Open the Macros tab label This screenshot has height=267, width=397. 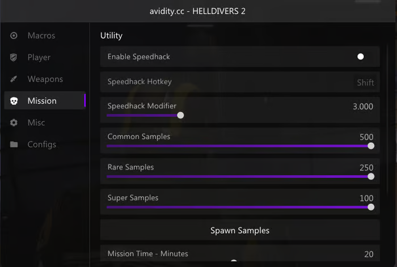(41, 36)
